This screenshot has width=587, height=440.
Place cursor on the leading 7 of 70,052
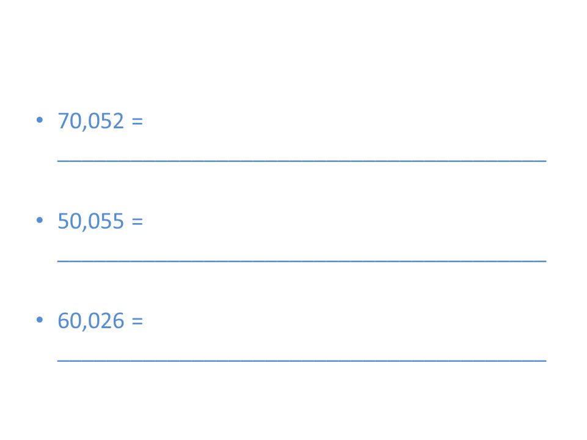click(x=63, y=121)
